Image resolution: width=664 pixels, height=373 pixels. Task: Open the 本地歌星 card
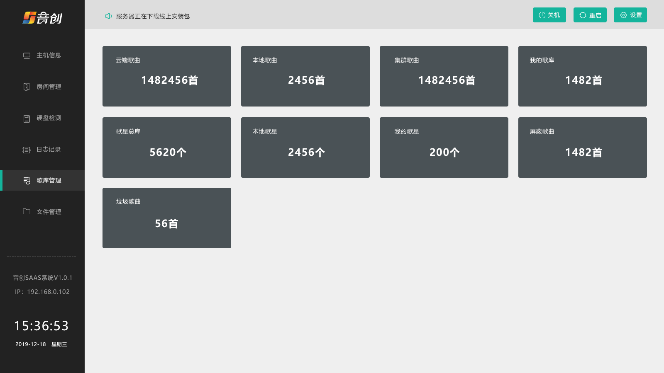click(305, 148)
